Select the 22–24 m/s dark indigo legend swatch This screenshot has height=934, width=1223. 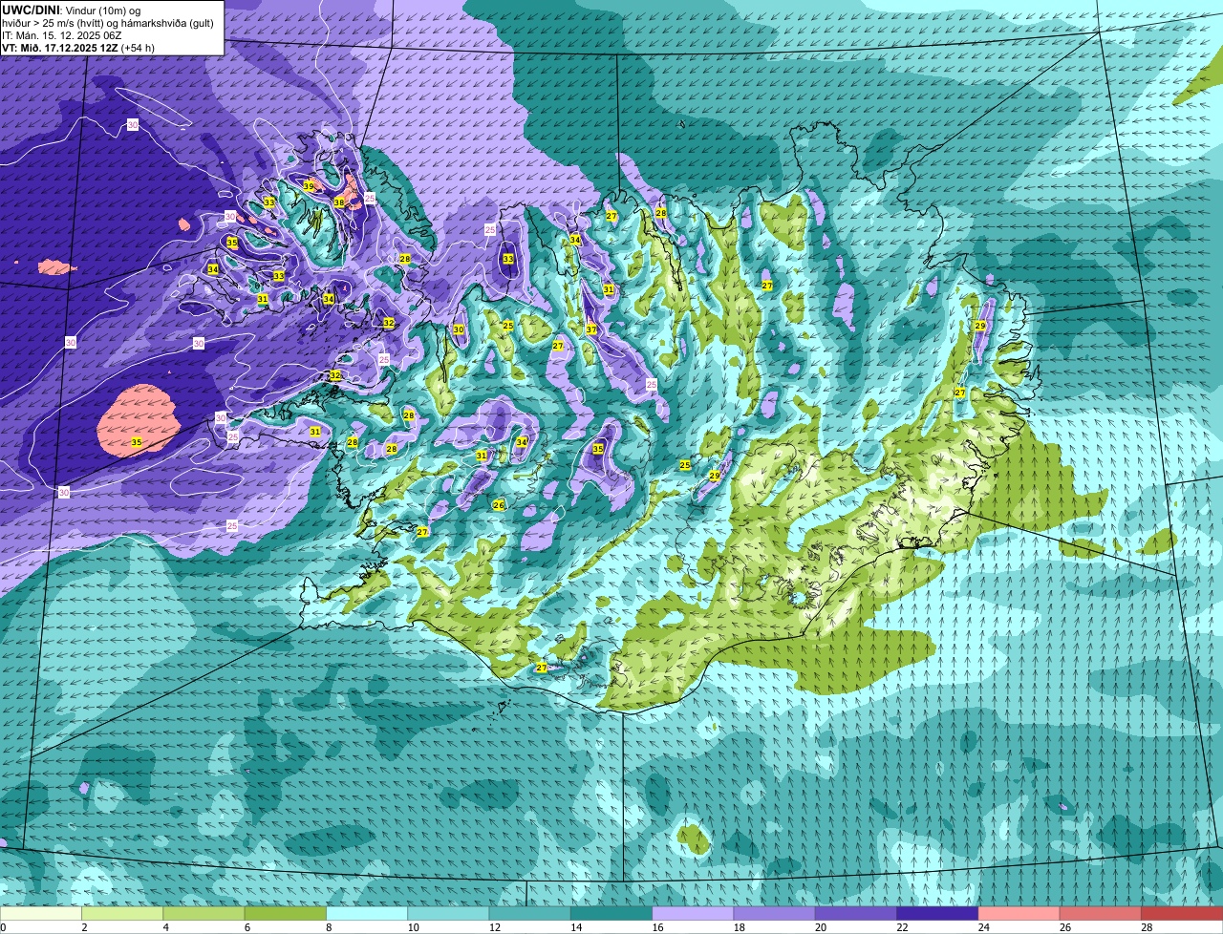coord(937,914)
